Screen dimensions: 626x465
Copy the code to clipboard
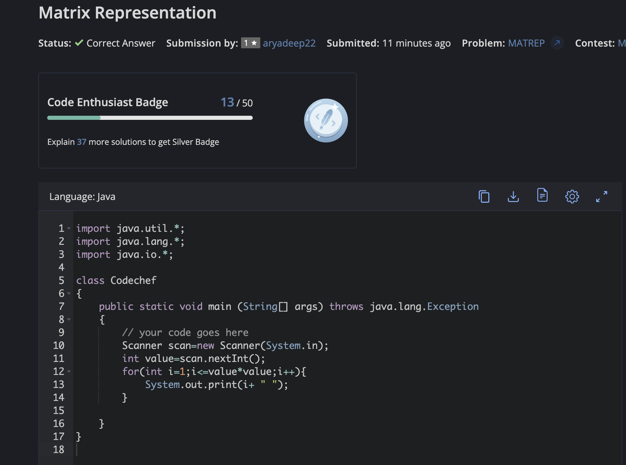484,197
